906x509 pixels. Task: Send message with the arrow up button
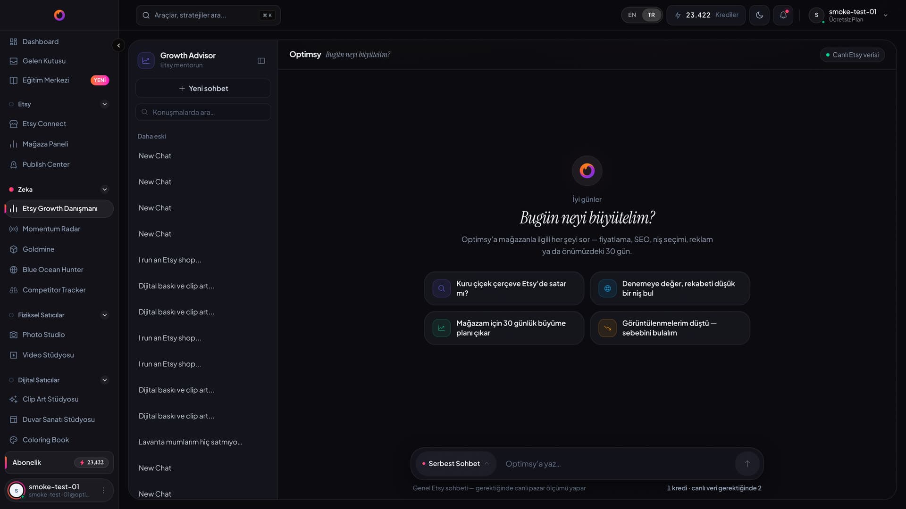pyautogui.click(x=747, y=464)
